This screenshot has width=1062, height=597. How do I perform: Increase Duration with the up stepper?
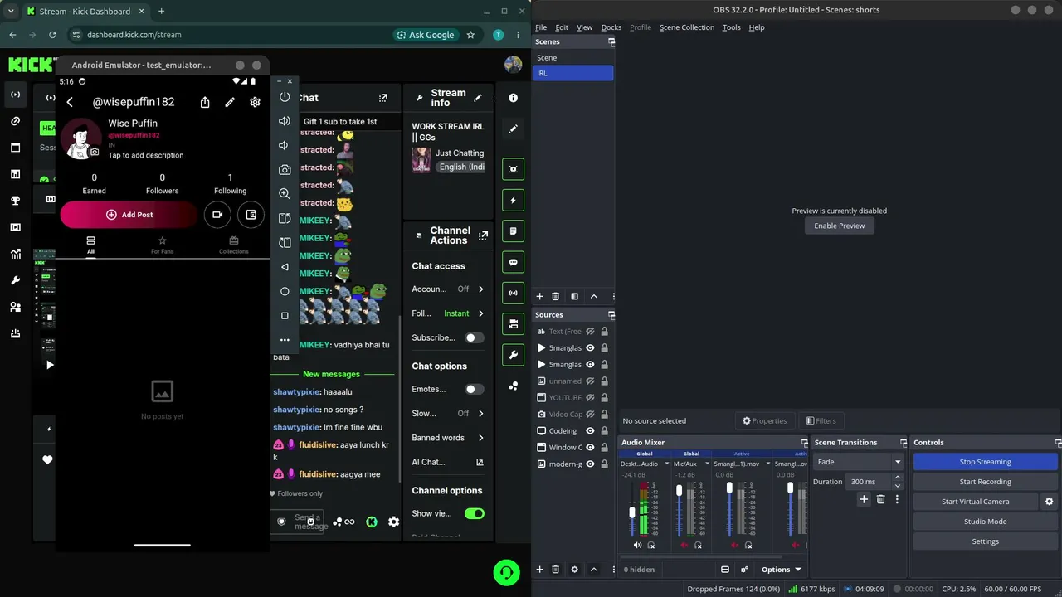click(897, 478)
